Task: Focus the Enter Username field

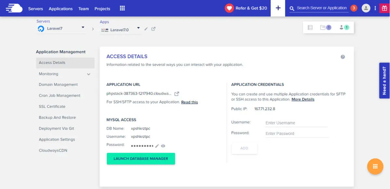Action: coord(296,123)
